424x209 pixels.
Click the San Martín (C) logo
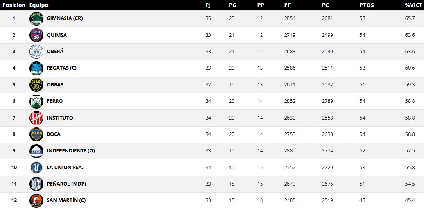36,200
